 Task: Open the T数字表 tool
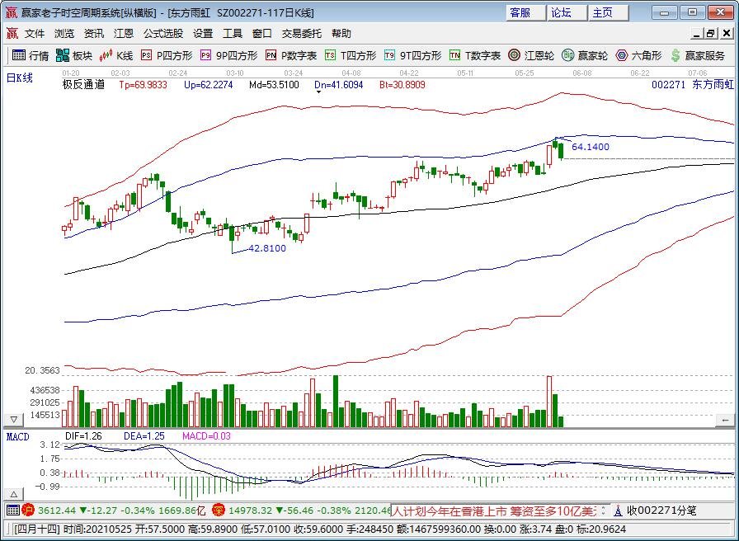coord(475,55)
